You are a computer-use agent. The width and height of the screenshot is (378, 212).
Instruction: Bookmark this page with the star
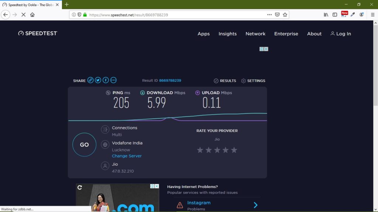(x=285, y=15)
